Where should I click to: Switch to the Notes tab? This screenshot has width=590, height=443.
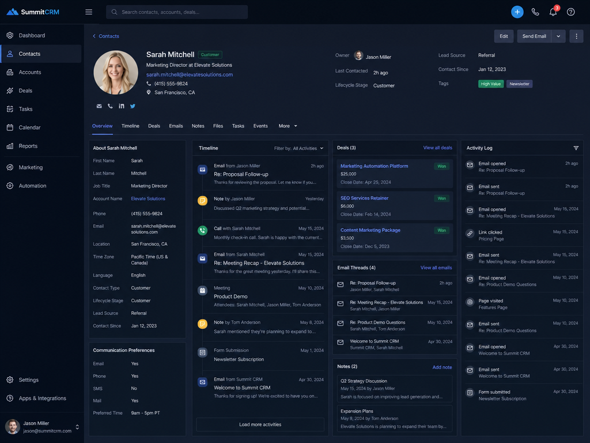click(198, 126)
